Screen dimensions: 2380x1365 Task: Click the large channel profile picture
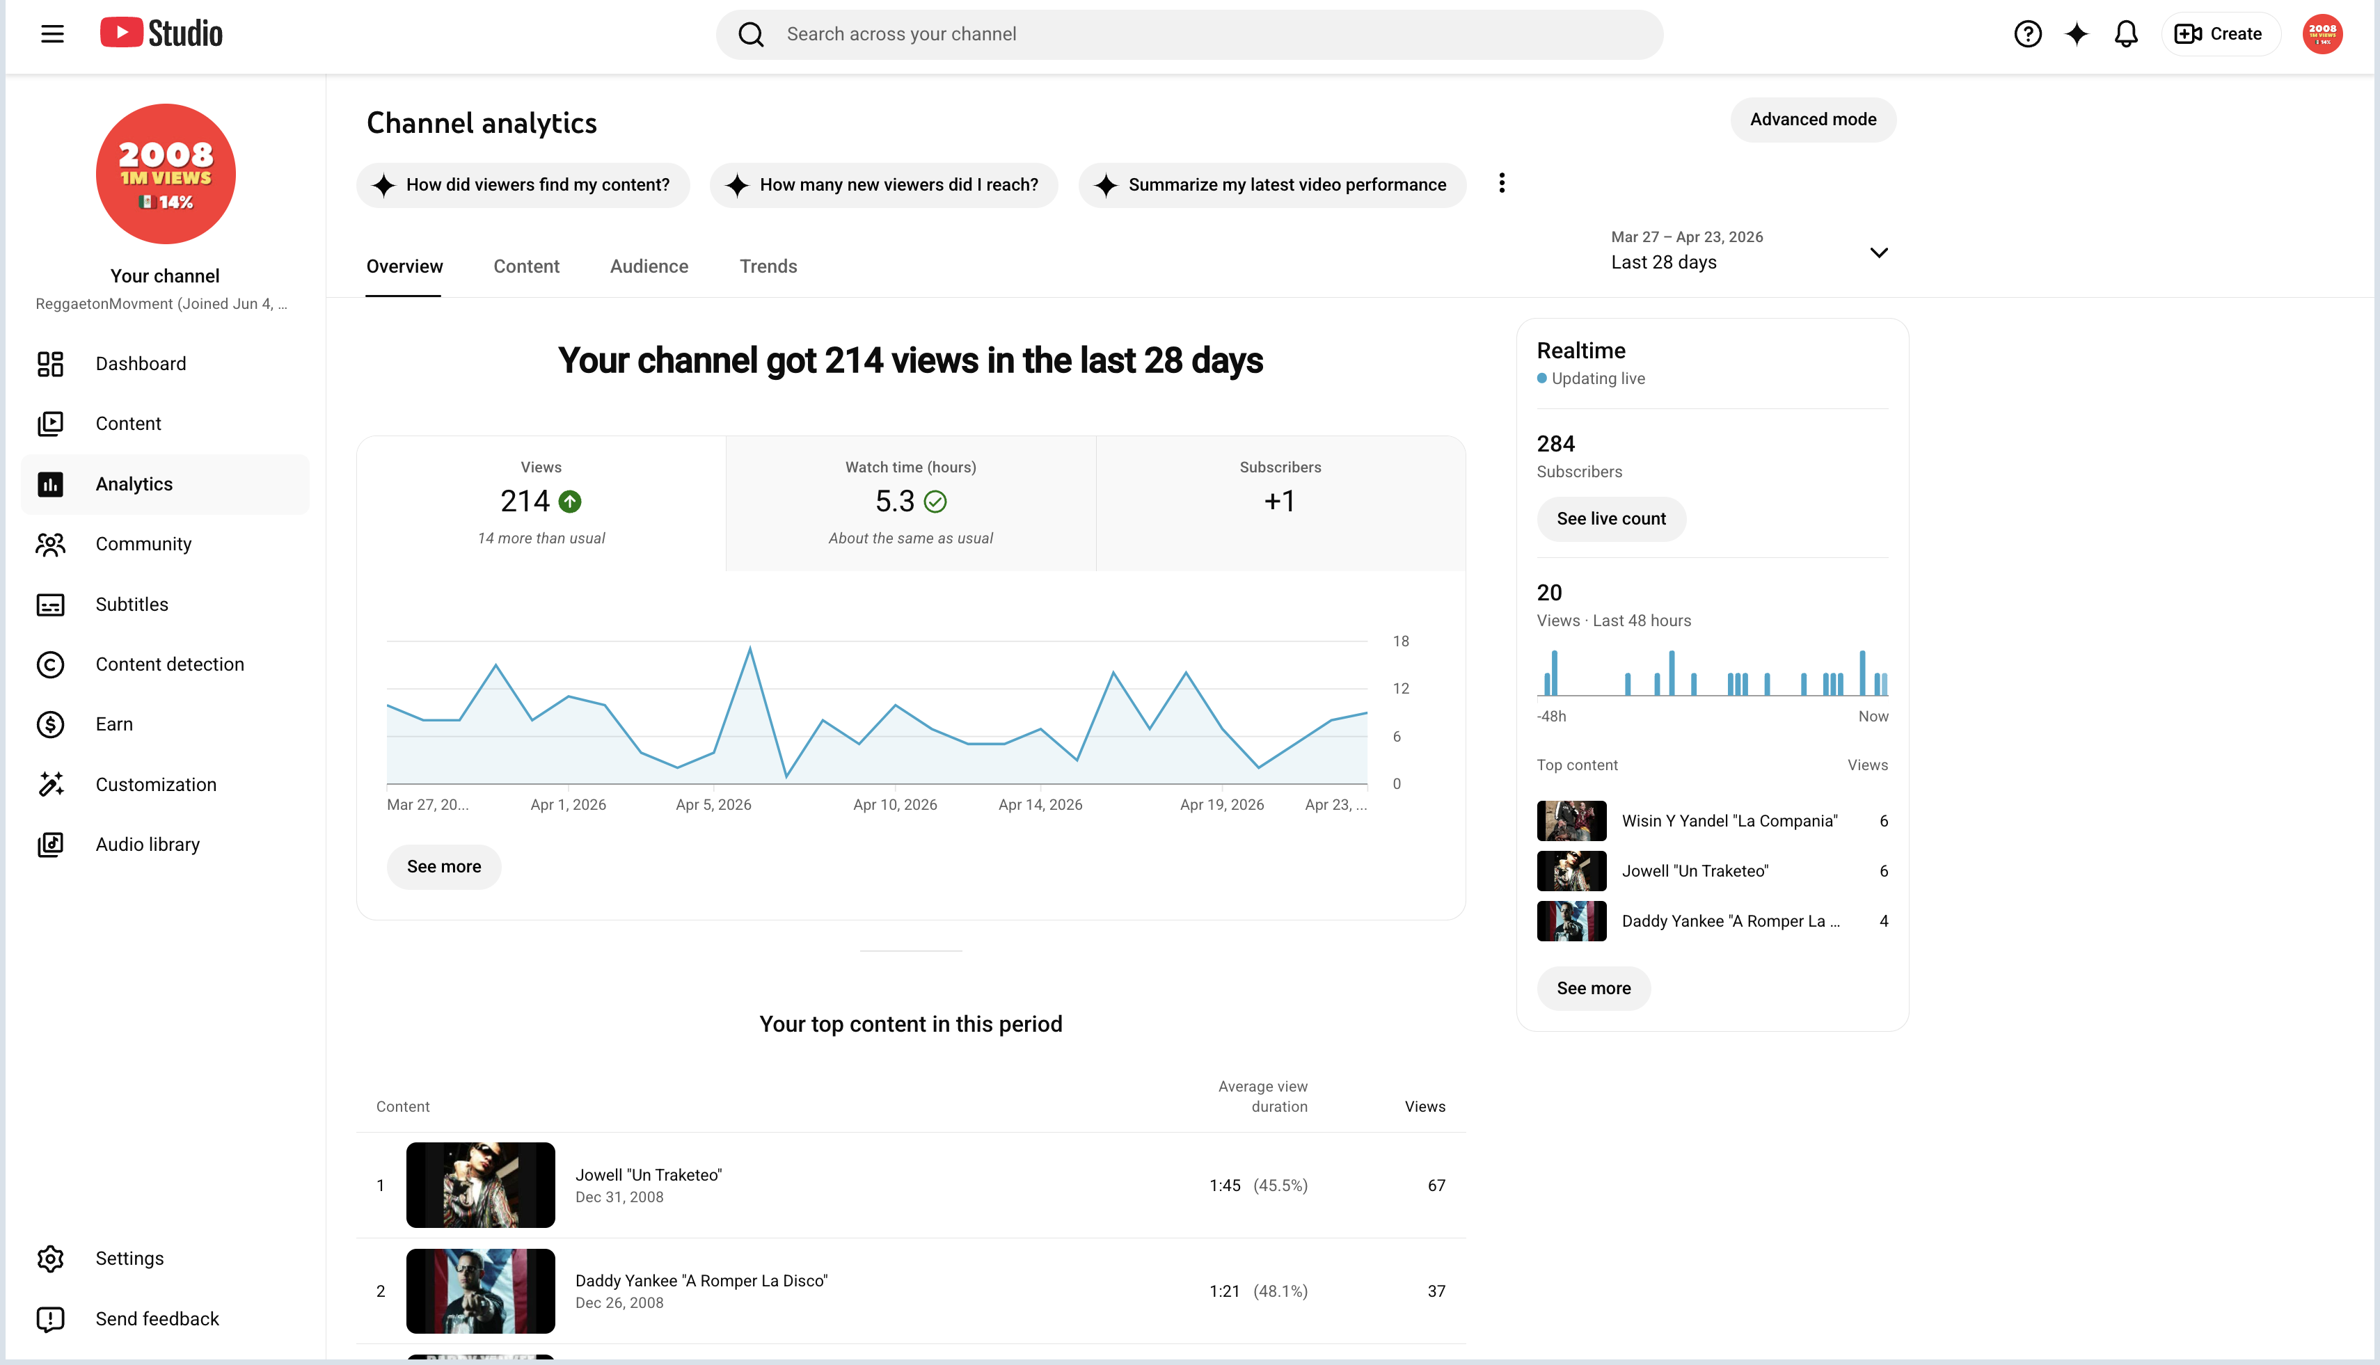[x=166, y=173]
